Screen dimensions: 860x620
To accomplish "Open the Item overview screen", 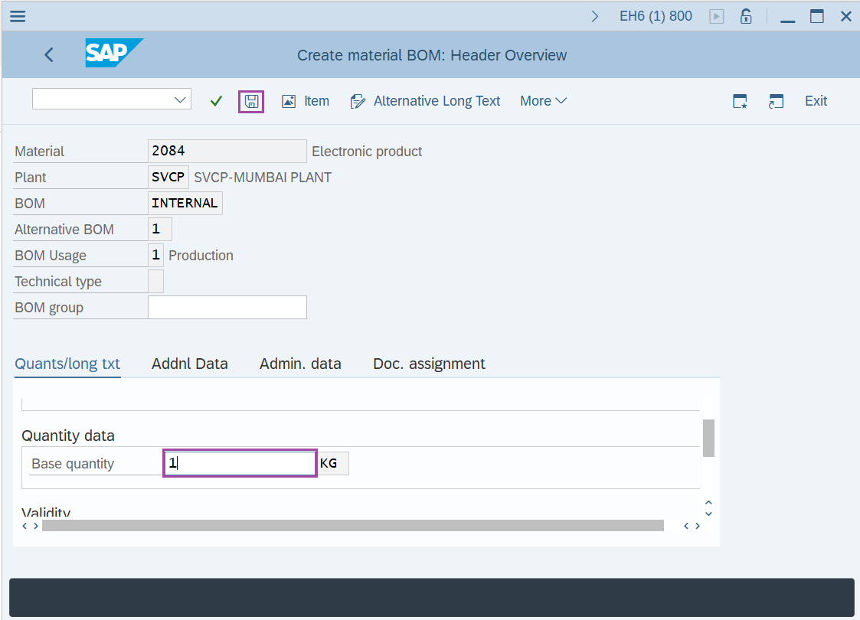I will (x=305, y=100).
